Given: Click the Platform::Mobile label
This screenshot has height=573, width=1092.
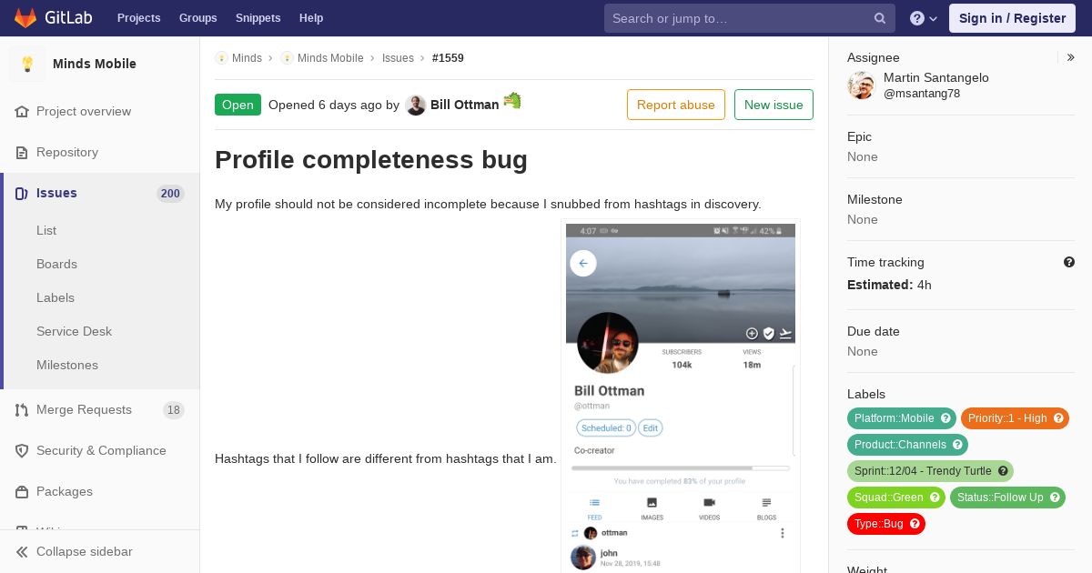Looking at the screenshot, I should point(902,418).
